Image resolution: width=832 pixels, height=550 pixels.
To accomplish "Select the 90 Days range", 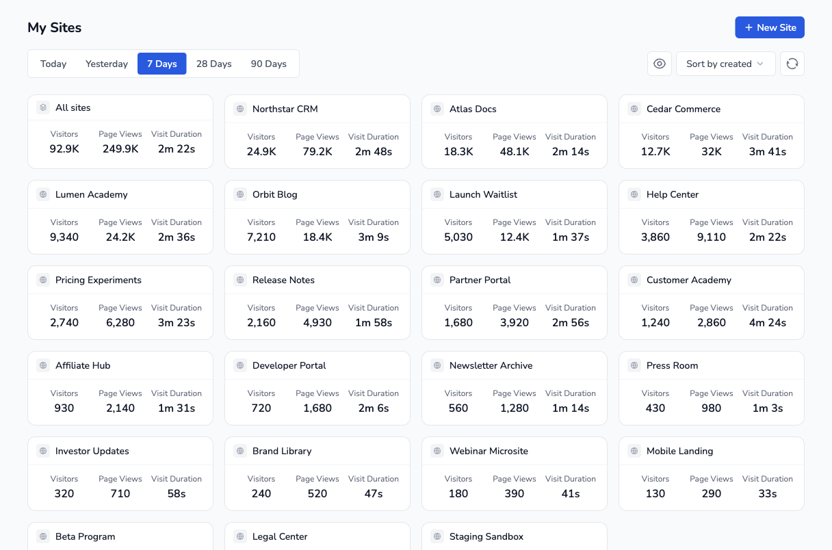I will [269, 64].
